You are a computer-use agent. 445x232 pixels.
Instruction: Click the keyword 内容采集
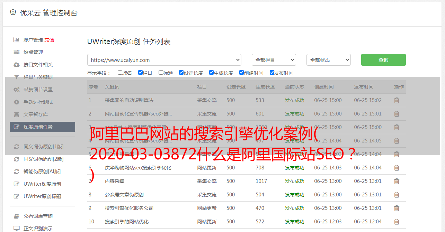[115, 181]
